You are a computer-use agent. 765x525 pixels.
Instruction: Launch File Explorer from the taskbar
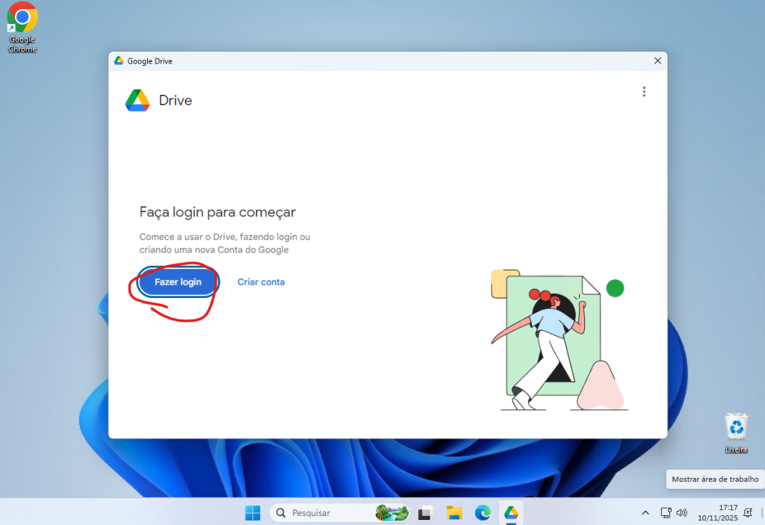(x=454, y=513)
